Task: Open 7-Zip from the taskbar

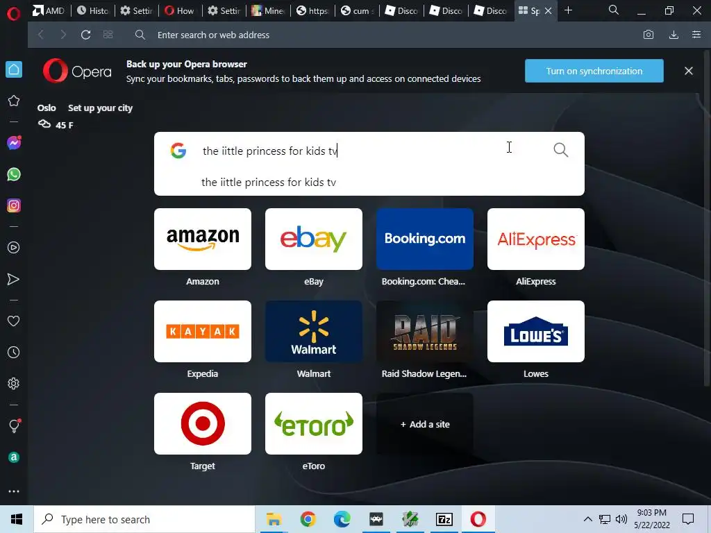Action: (444, 519)
